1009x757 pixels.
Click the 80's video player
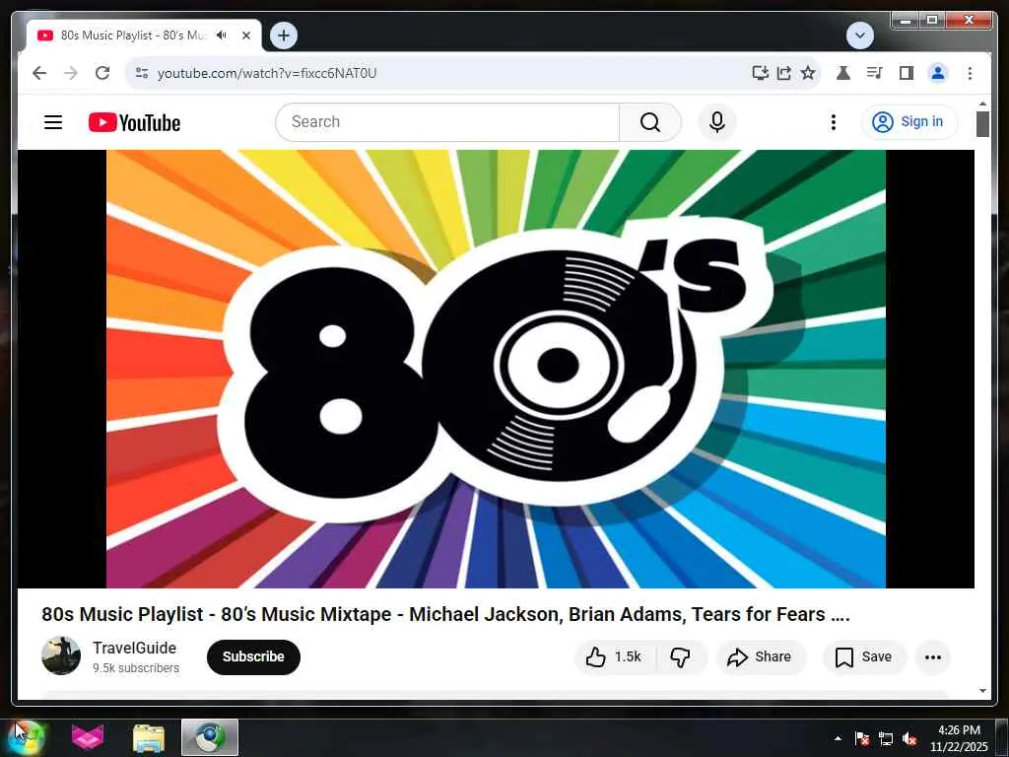click(496, 369)
